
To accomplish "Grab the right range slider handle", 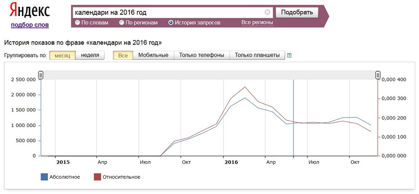I will click(x=378, y=75).
